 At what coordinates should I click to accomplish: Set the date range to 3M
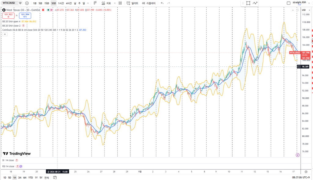point(20,178)
